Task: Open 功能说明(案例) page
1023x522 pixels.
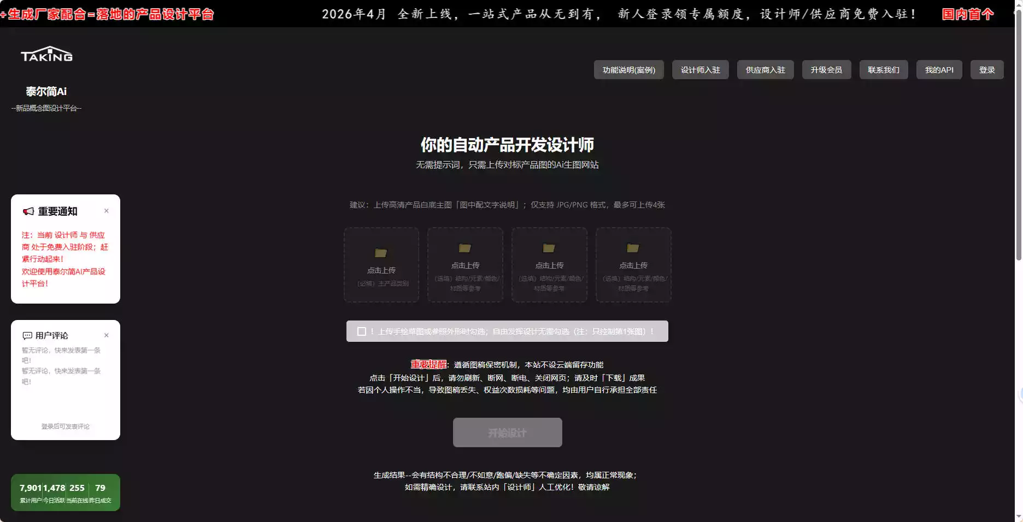Action: click(x=628, y=70)
